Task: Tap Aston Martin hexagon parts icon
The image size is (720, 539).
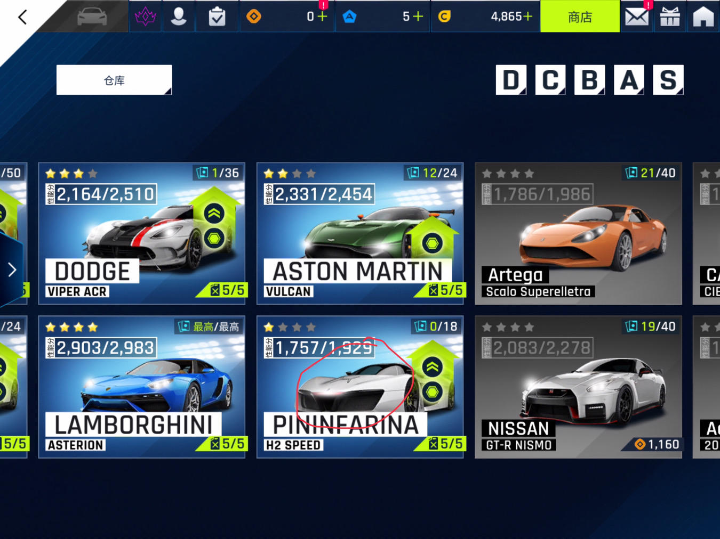Action: pyautogui.click(x=433, y=244)
